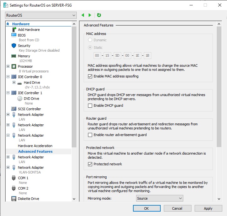Click the last MAC octet field 1B
The width and height of the screenshot is (227, 216).
[x=147, y=55]
